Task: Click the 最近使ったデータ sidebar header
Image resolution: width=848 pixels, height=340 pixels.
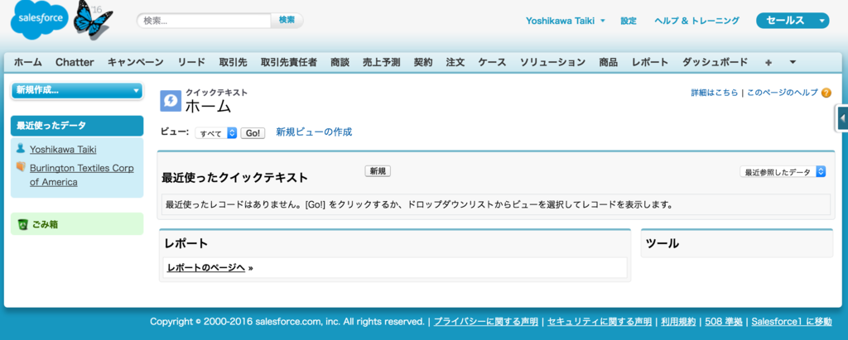Action: click(x=77, y=126)
